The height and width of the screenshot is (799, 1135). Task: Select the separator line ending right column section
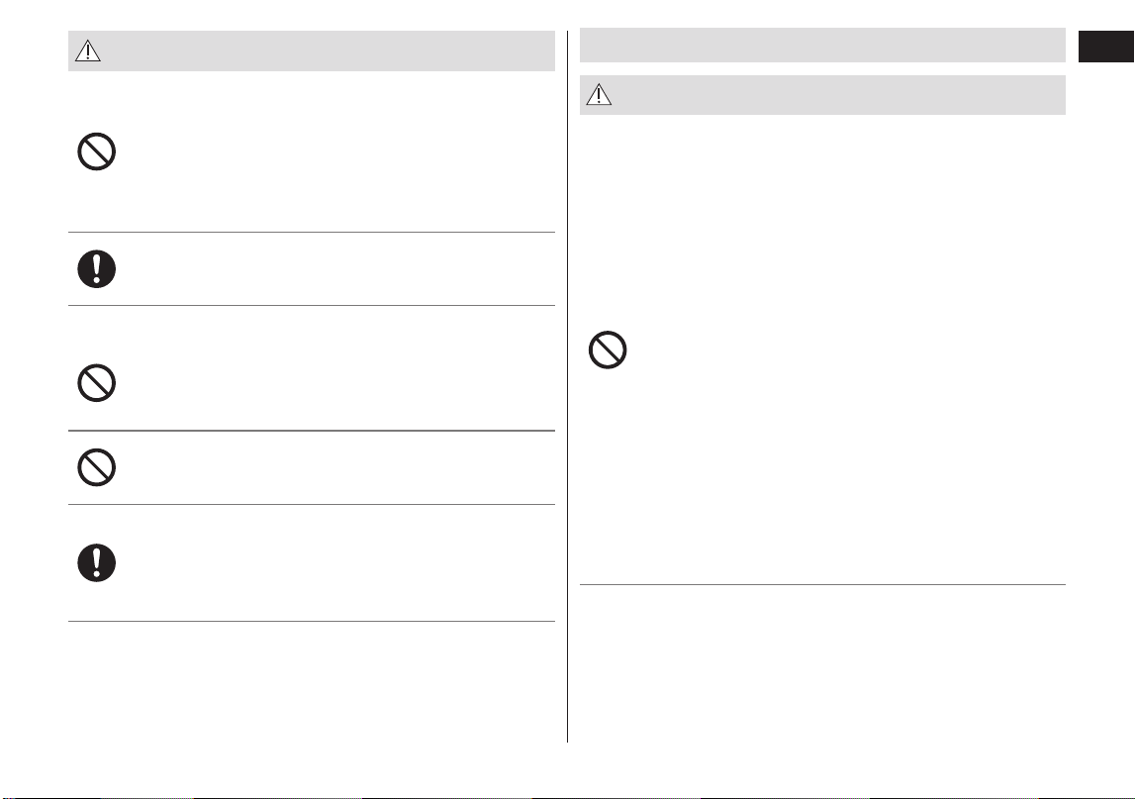[x=822, y=584]
